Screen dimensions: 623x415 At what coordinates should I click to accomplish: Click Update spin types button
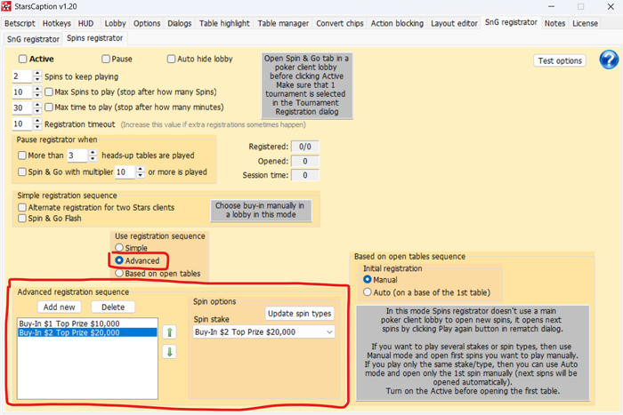(x=300, y=314)
